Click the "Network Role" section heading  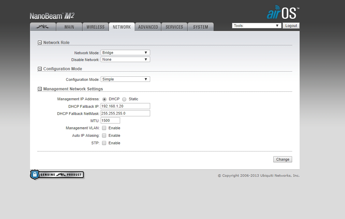[x=56, y=42]
